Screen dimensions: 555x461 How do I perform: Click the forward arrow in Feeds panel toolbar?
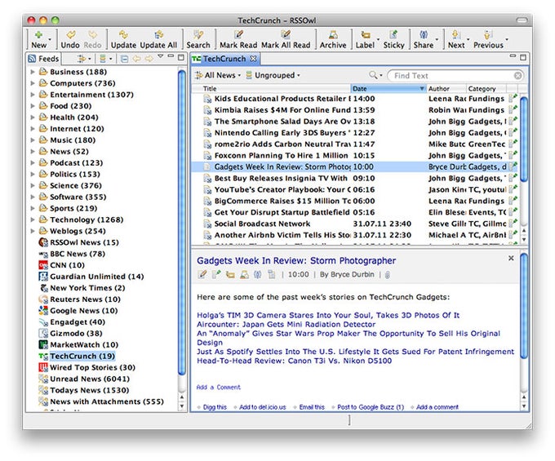point(149,59)
